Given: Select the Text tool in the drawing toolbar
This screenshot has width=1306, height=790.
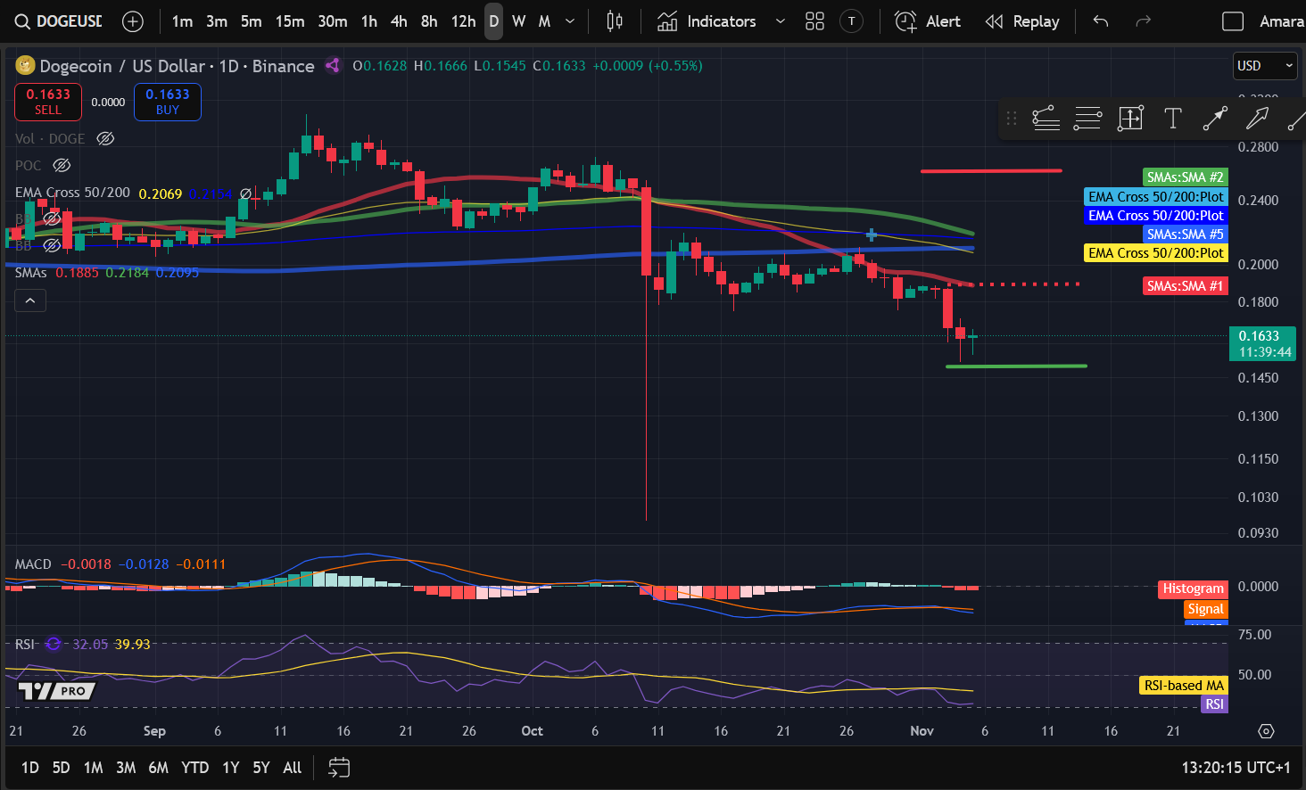Looking at the screenshot, I should (x=1173, y=118).
